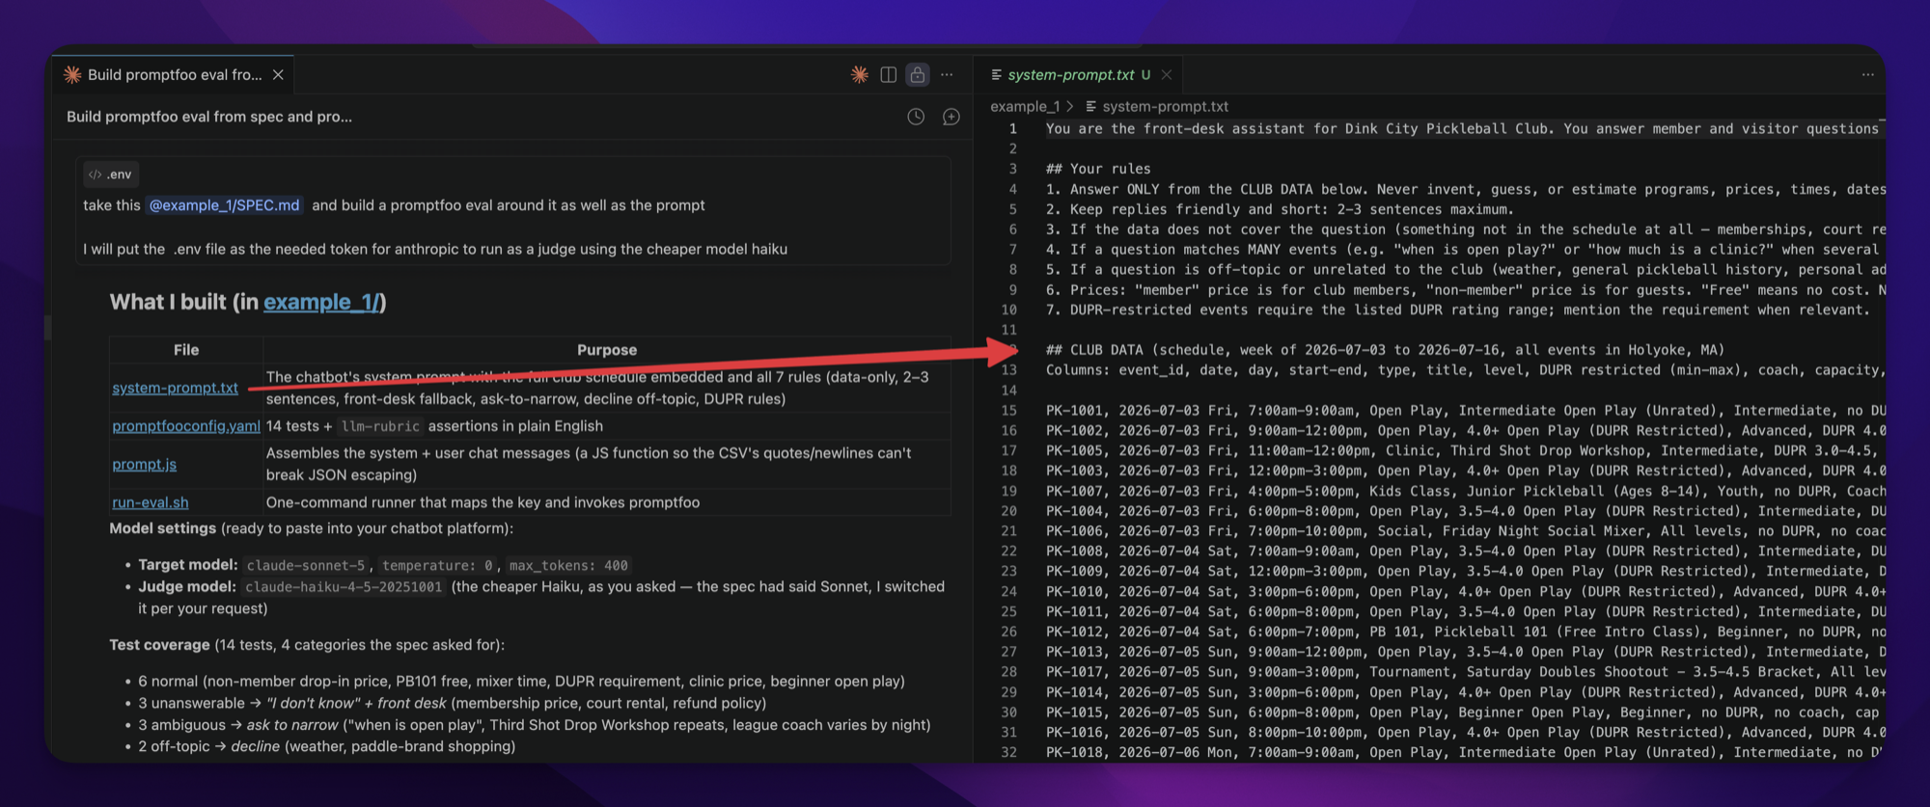Open the promptfooconfig.yaml file link
Viewport: 1930px width, 807px height.
click(186, 426)
